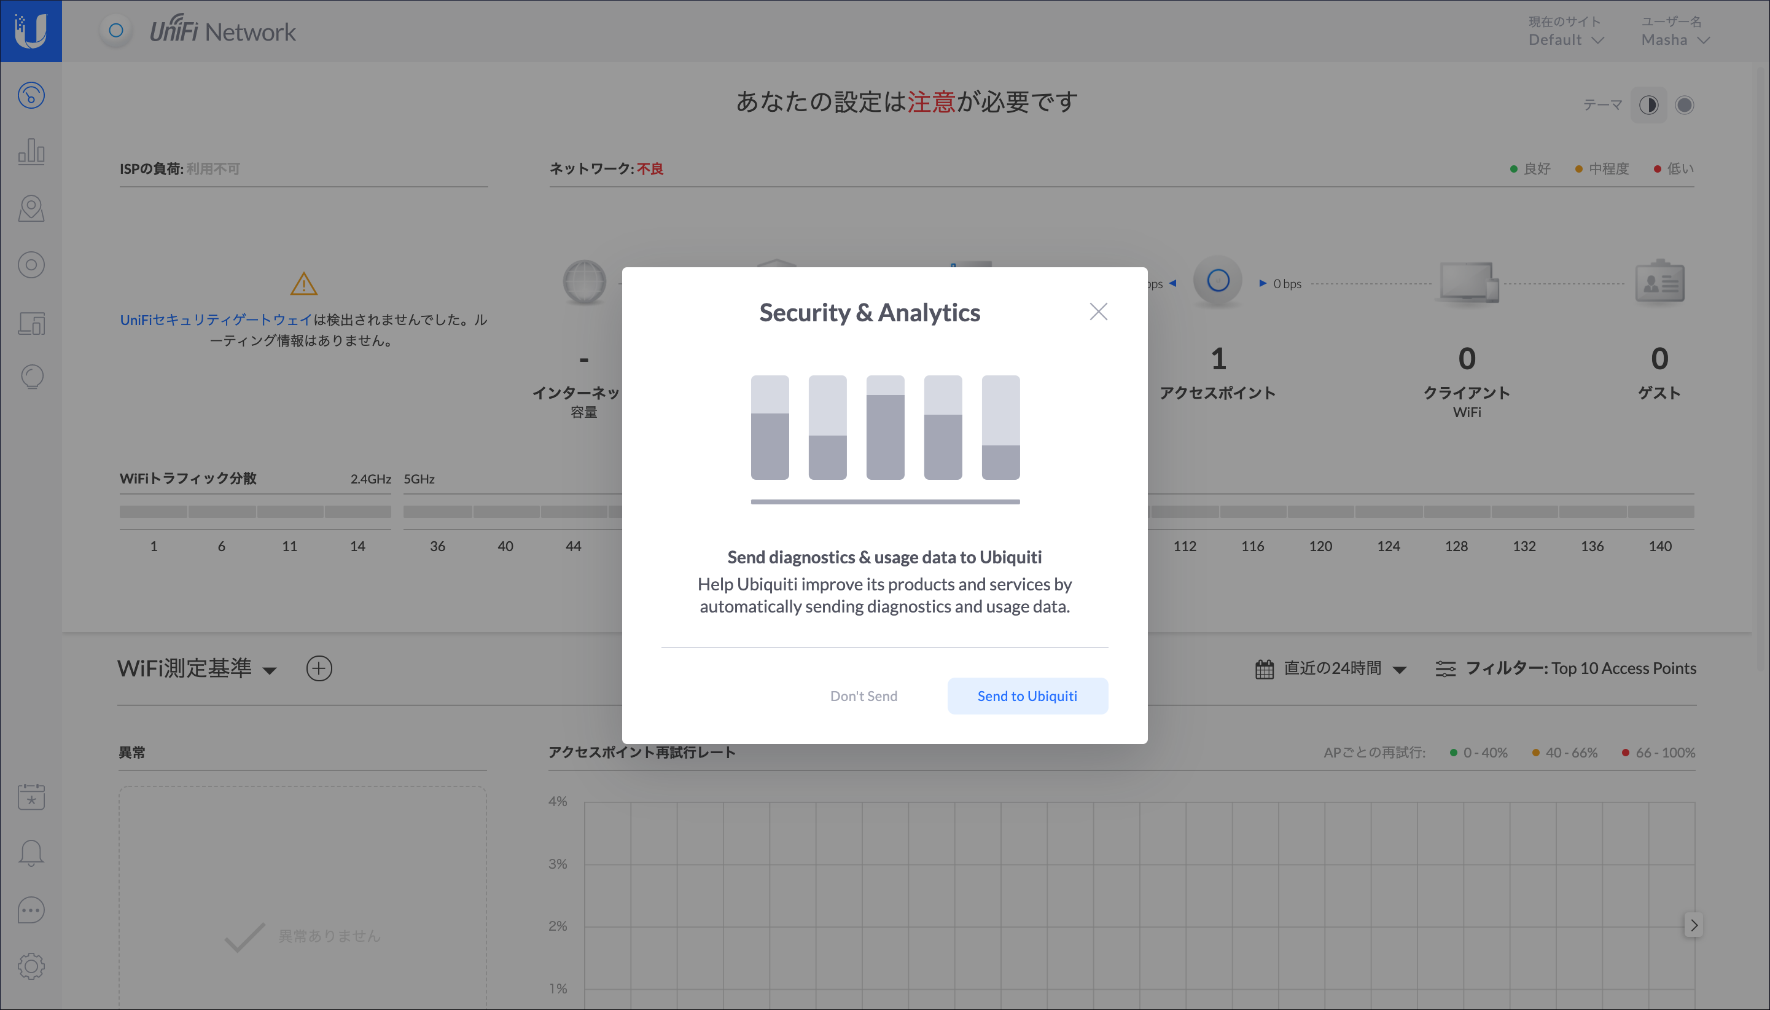Click the 中程度 legend item
This screenshot has height=1010, width=1770.
1602,168
